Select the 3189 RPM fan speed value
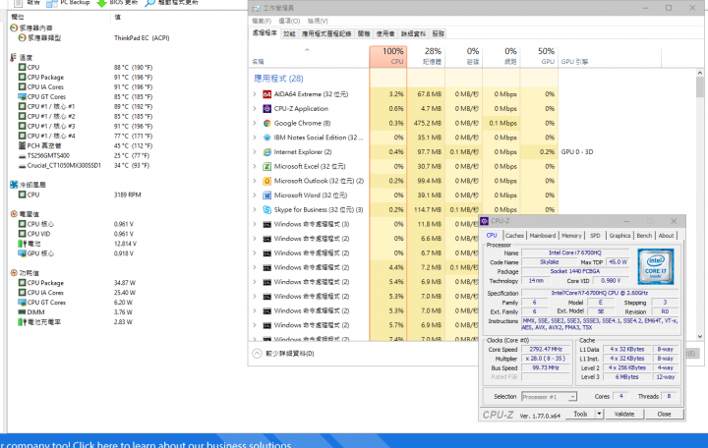This screenshot has width=708, height=448. point(127,195)
